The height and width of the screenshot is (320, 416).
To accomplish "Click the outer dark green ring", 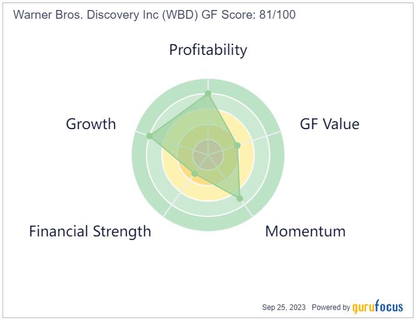I will click(208, 224).
